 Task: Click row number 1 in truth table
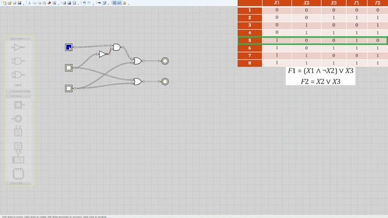pos(250,10)
